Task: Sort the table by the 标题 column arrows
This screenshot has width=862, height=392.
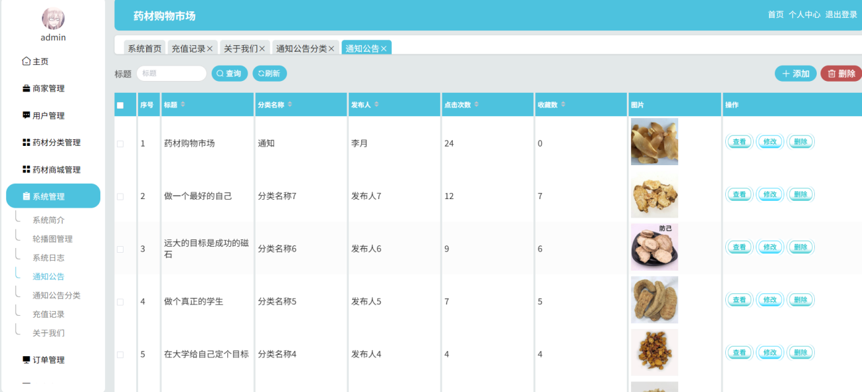Action: 183,105
